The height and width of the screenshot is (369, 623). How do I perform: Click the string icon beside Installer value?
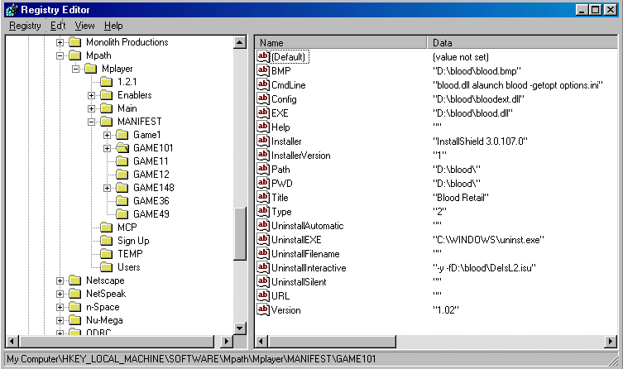point(263,141)
